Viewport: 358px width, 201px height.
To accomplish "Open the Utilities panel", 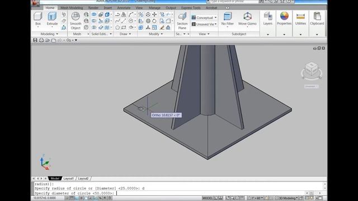I will point(300,18).
